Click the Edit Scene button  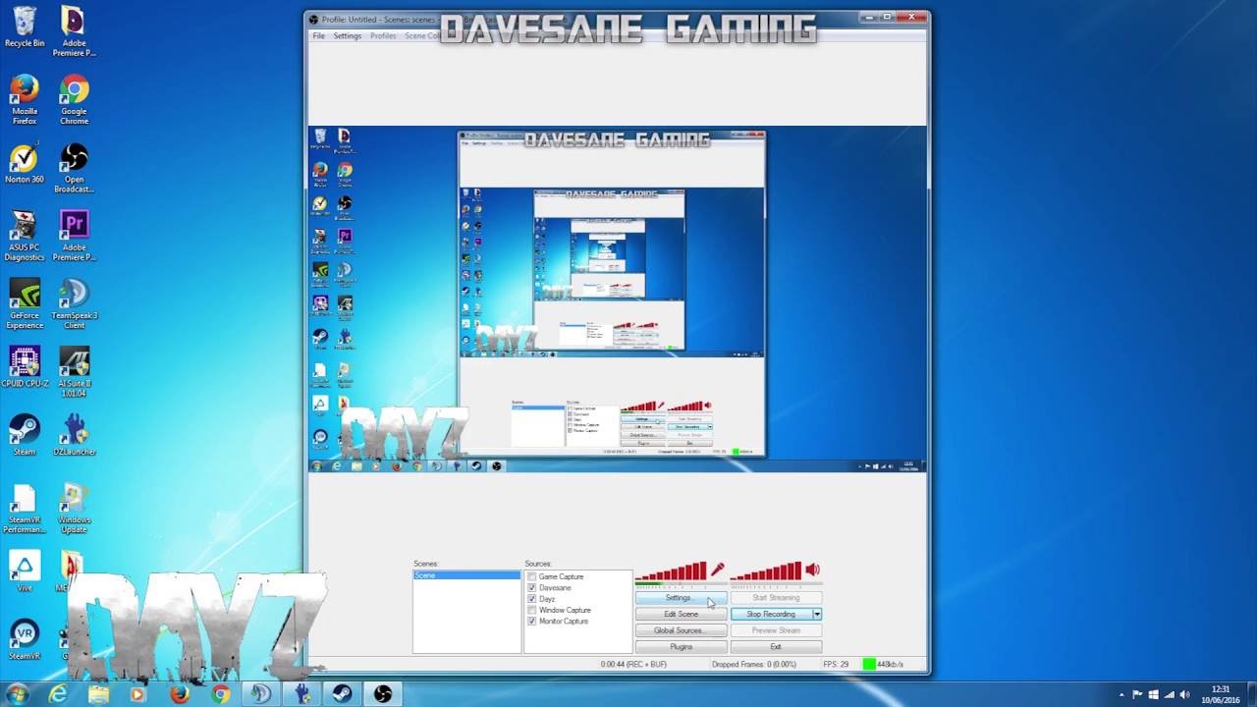[x=681, y=614]
